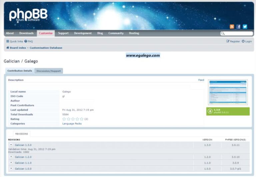This screenshot has width=256, height=177.
Task: Expand the Galician 1.2.0 revision
Action: click(x=11, y=157)
